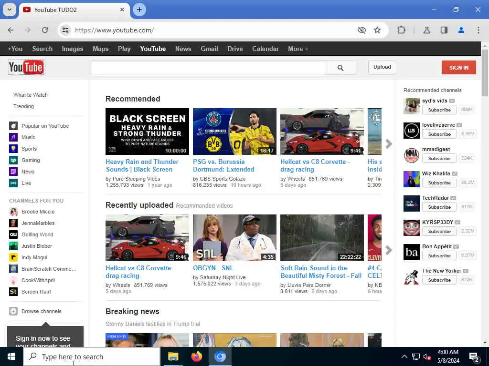Viewport: 489px width, 366px height.
Task: Open the side panel icon
Action: coord(444,30)
